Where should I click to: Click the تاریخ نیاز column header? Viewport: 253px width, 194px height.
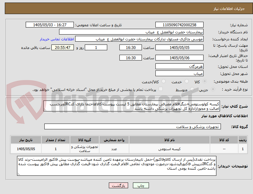click(x=26, y=140)
